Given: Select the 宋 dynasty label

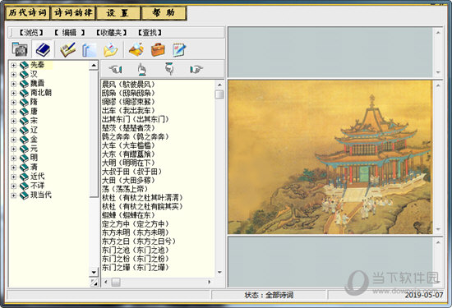Looking at the screenshot, I should pos(34,121).
